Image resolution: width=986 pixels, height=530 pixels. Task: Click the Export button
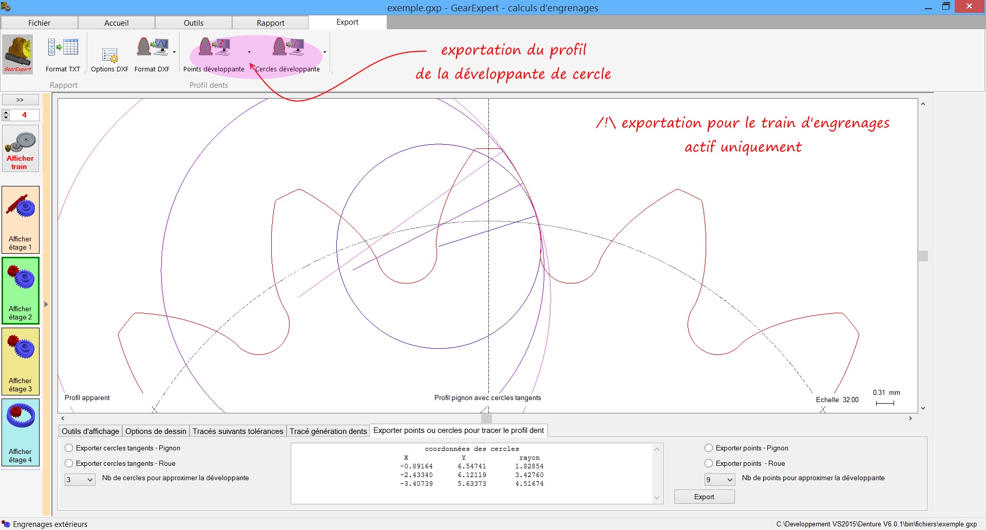point(704,497)
